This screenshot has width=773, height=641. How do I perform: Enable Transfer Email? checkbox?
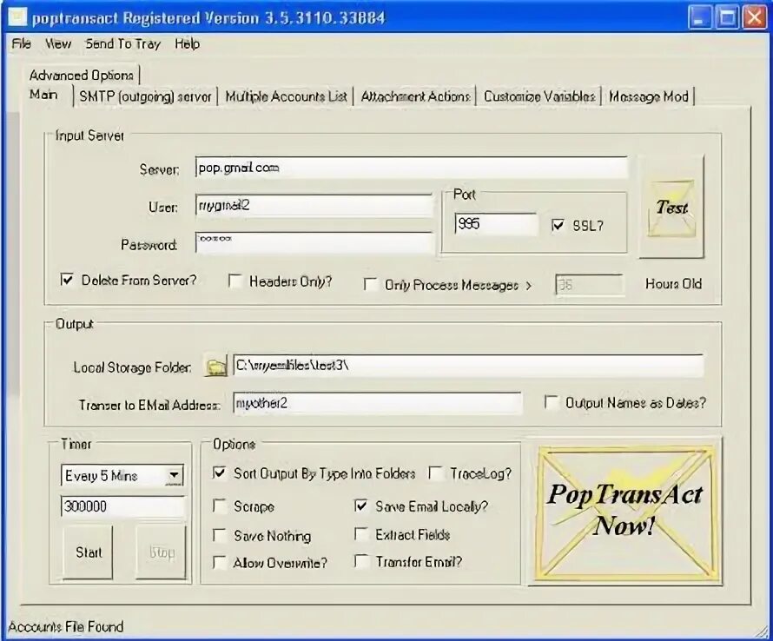point(360,561)
